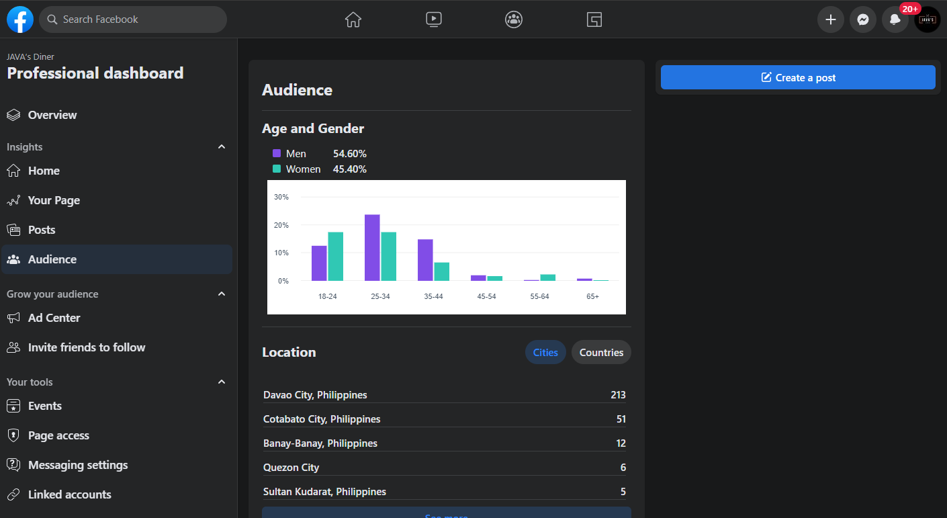Screen dimensions: 947x518
Task: Click the Banay-Banay, Philippines row
Action: (x=445, y=443)
